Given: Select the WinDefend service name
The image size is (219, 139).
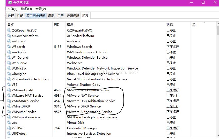Looking at the screenshot, I should pyautogui.click(x=20, y=58).
